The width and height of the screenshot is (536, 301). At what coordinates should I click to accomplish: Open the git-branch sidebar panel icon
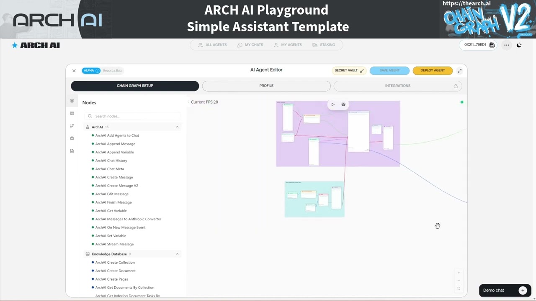point(72,126)
